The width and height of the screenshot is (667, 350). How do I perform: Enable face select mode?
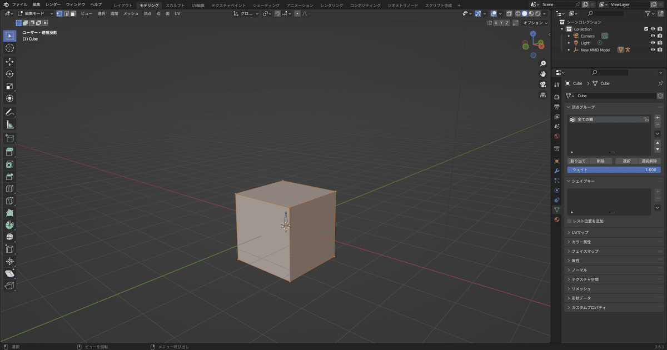[x=73, y=13]
